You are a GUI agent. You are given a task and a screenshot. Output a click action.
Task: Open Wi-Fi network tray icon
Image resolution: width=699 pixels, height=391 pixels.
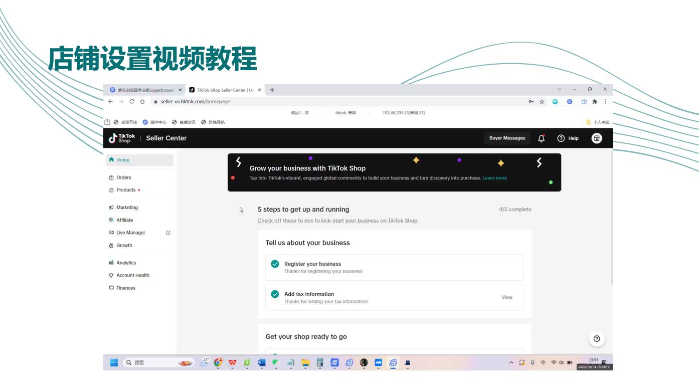click(554, 362)
